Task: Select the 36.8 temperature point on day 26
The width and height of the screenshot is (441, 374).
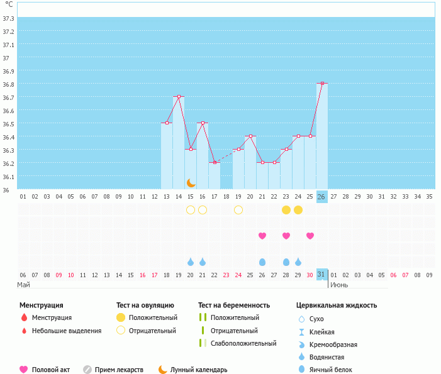Action: coord(322,83)
